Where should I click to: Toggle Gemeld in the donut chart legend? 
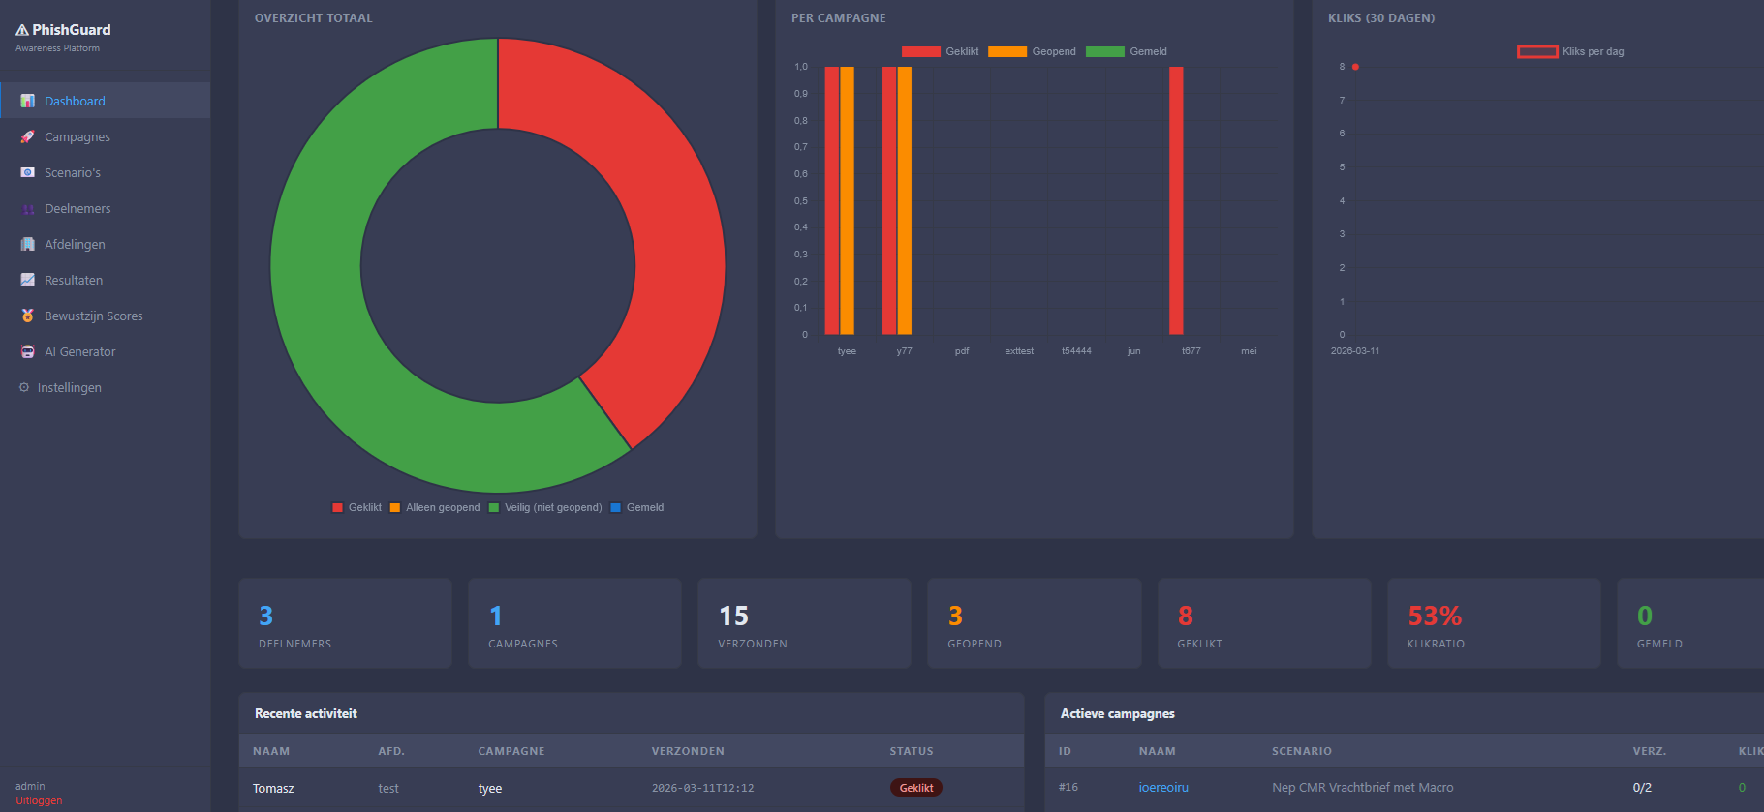click(637, 507)
